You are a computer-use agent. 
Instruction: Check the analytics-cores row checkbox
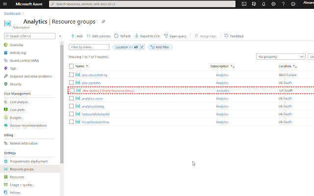71,98
